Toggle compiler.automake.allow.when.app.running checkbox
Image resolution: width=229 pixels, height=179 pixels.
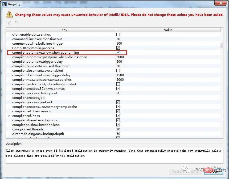(118, 52)
